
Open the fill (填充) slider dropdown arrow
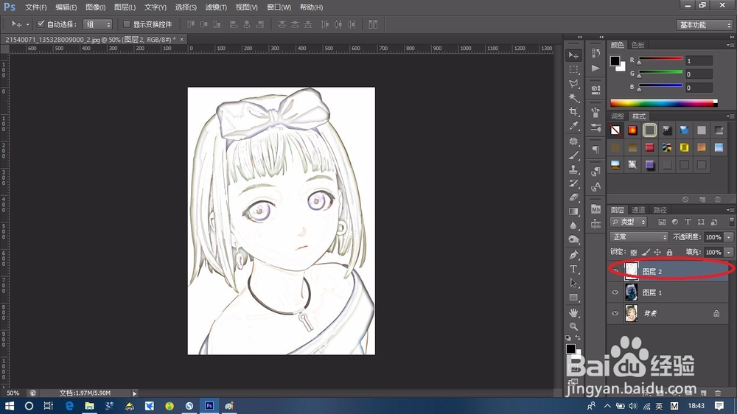click(729, 253)
